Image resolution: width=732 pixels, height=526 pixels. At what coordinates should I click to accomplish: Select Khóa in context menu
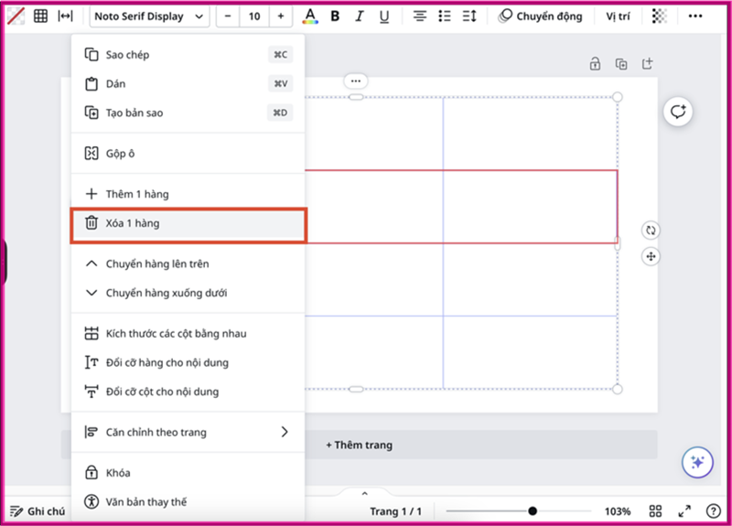(188, 472)
